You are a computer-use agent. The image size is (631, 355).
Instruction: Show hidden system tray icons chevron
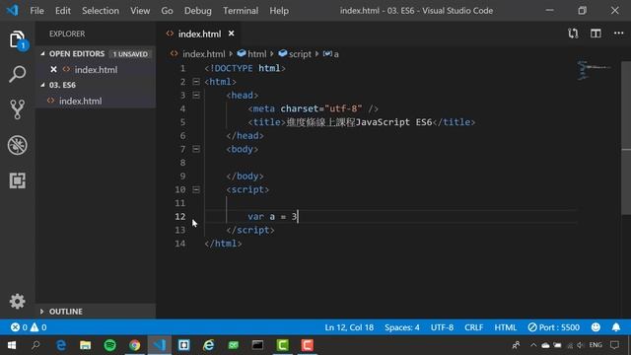[533, 345]
